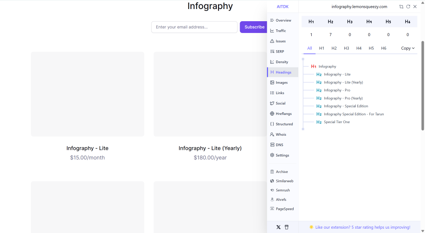
Task: Click the infography.lemonsqueezy.com domain text
Action: [359, 7]
